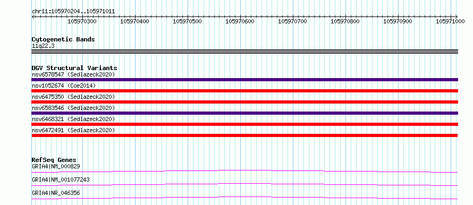Click the 11q22.3 band label
The height and width of the screenshot is (205, 473).
[43, 46]
